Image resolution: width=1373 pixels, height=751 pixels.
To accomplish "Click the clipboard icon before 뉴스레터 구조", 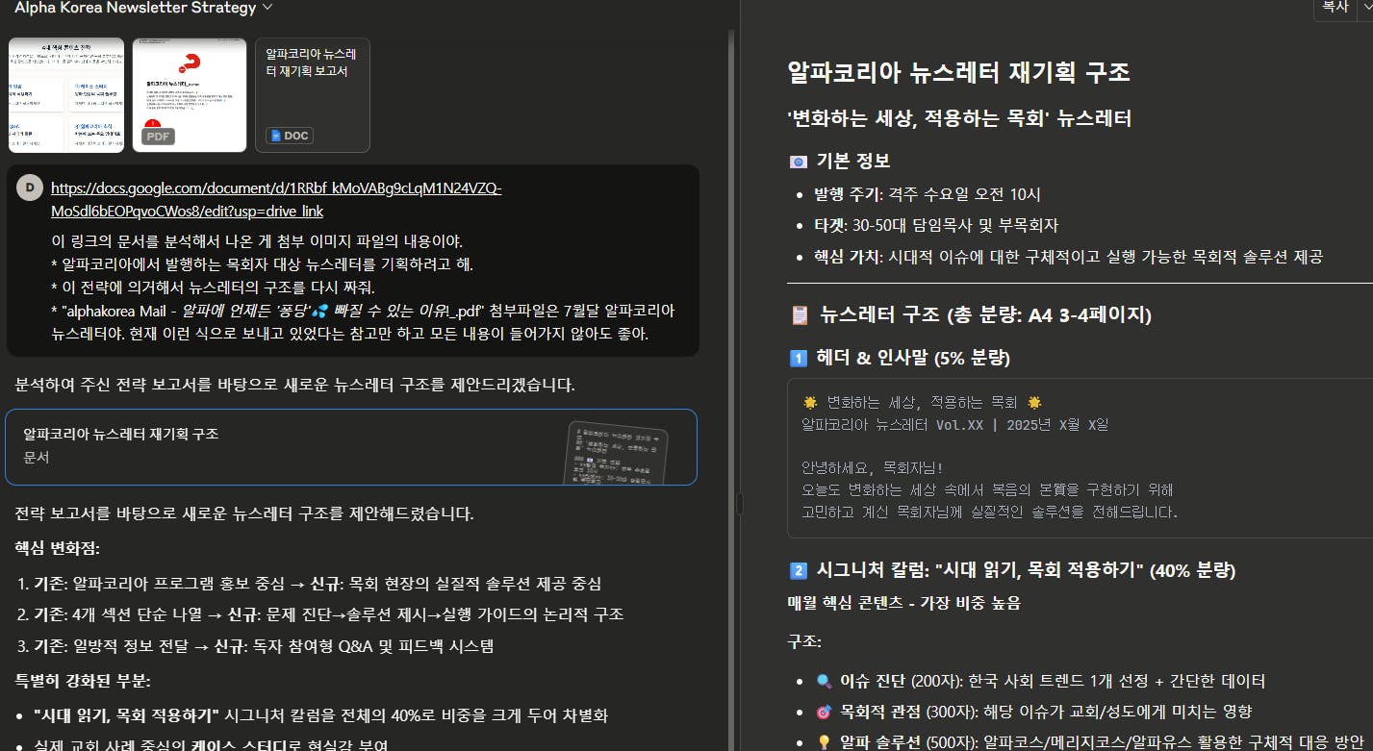I will click(799, 315).
